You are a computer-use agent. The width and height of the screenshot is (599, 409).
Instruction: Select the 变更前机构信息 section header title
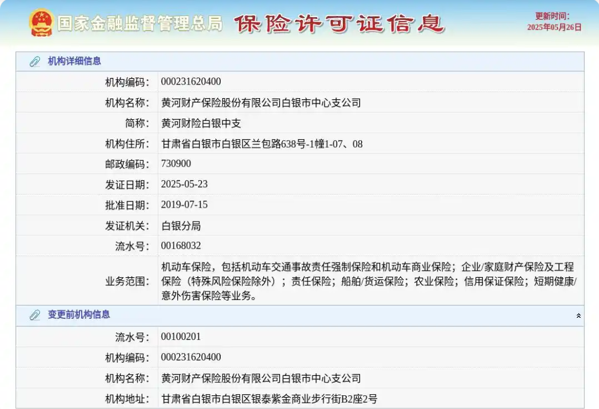[79, 315]
